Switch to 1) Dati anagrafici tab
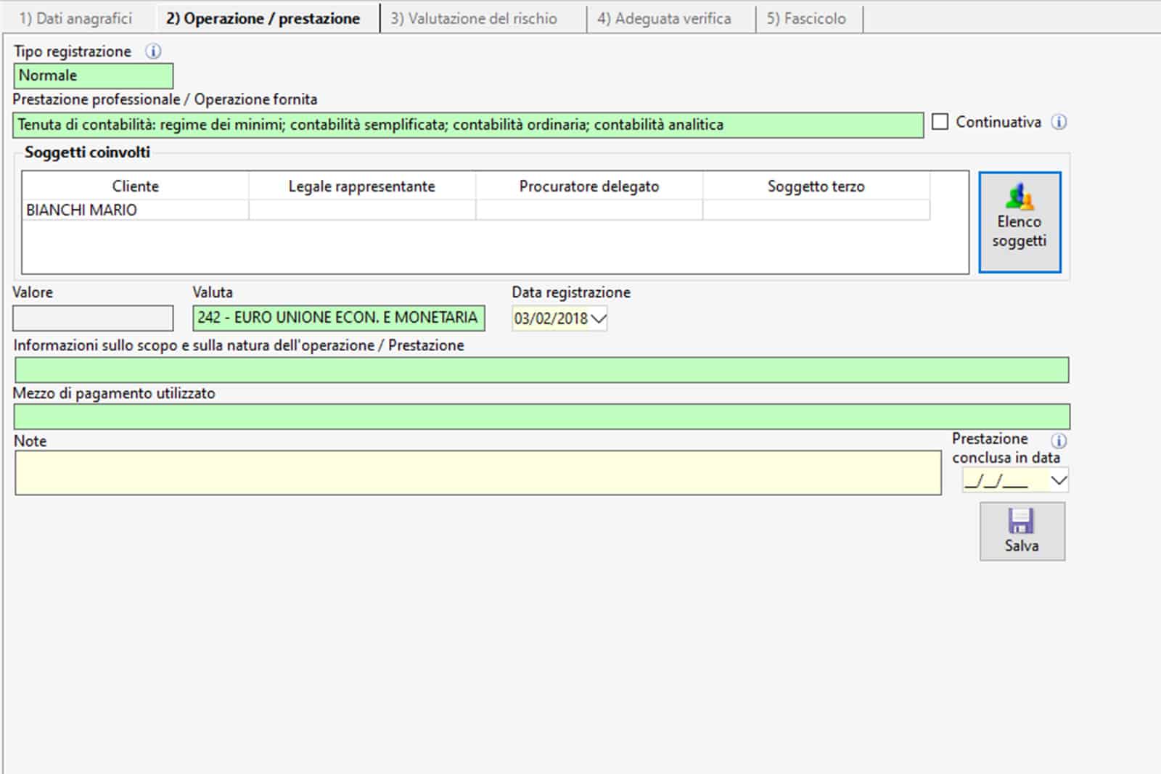The image size is (1161, 774). [x=75, y=18]
